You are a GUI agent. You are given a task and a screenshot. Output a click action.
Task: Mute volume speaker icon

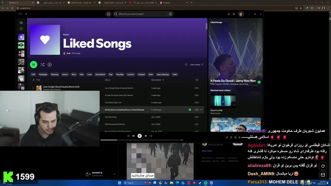pyautogui.click(x=239, y=137)
